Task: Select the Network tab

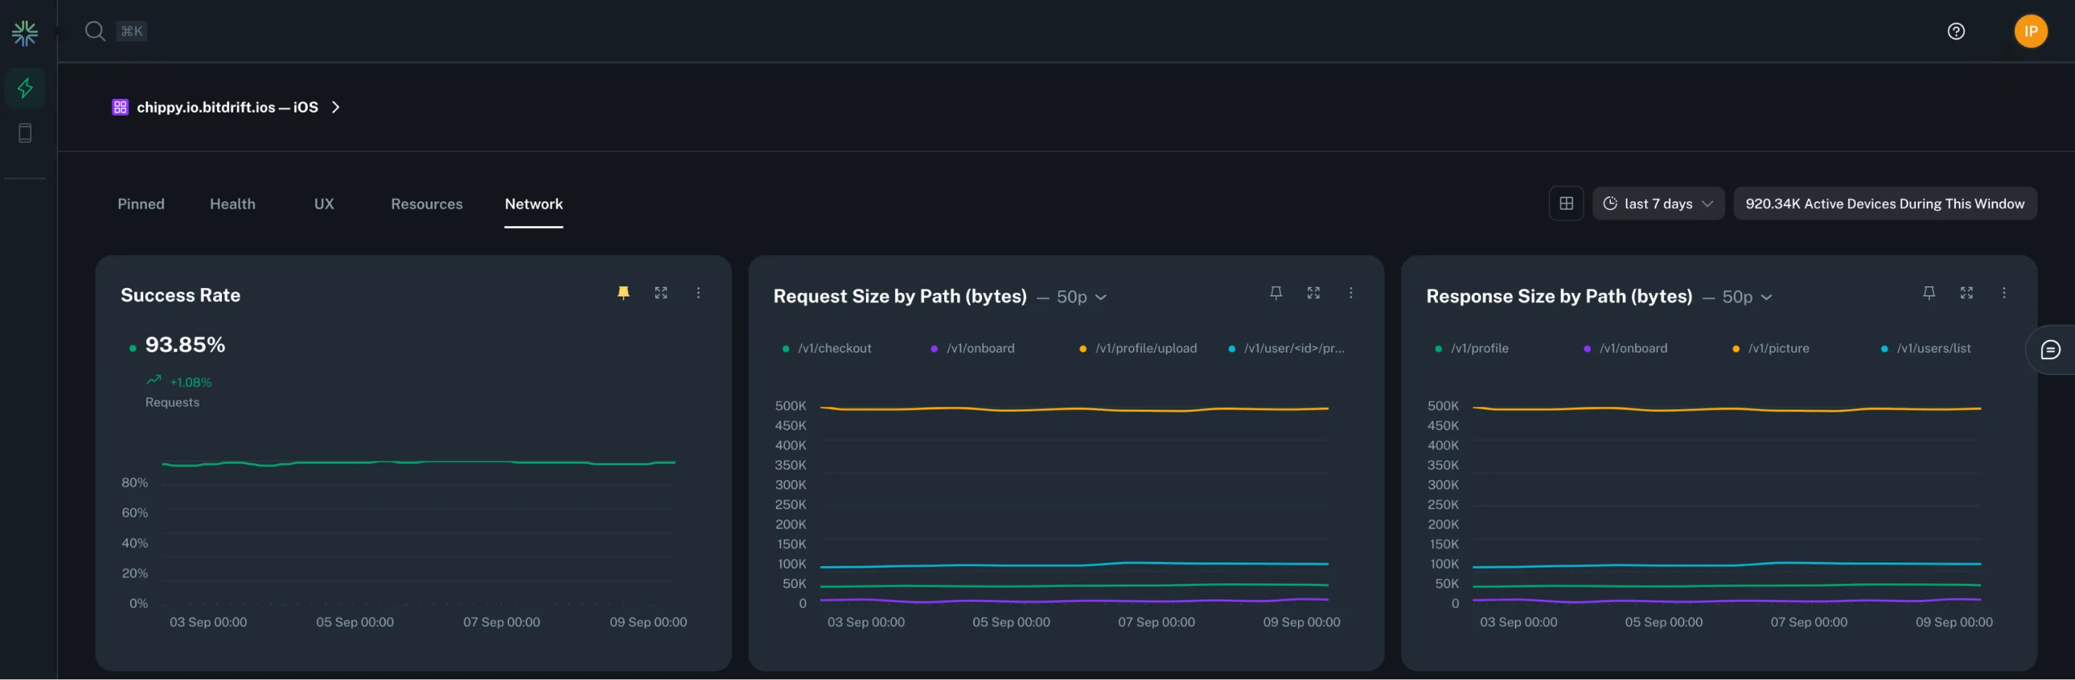Action: (x=534, y=204)
